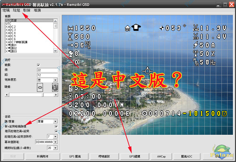The width and height of the screenshot is (236, 162).
Task: Select the home icon in the preview
Action: pyautogui.click(x=127, y=28)
